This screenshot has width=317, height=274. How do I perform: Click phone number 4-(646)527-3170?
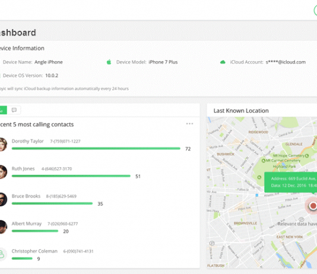(x=56, y=169)
